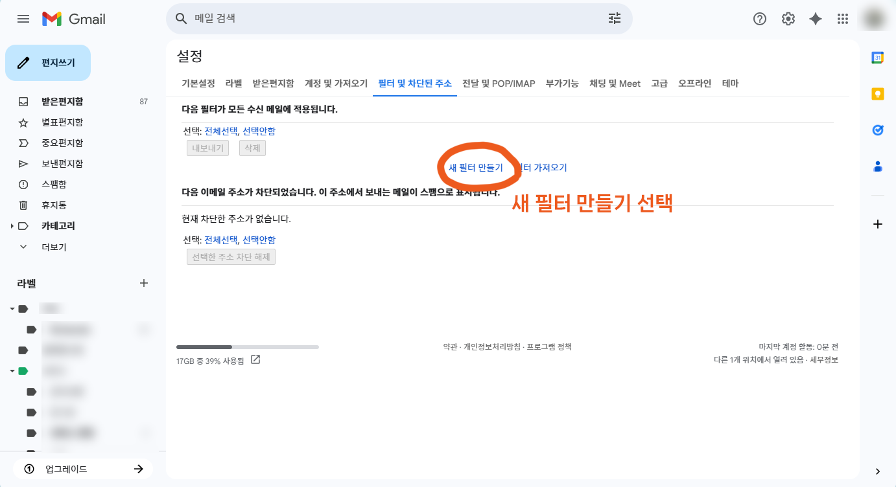Screen dimensions: 896x487
Task: Open Google Calendar in side panel
Action: pyautogui.click(x=877, y=58)
